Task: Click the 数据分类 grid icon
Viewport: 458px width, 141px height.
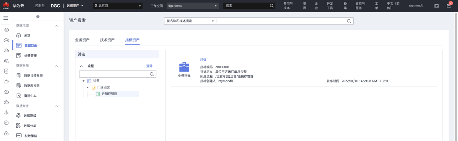Action: point(18,126)
